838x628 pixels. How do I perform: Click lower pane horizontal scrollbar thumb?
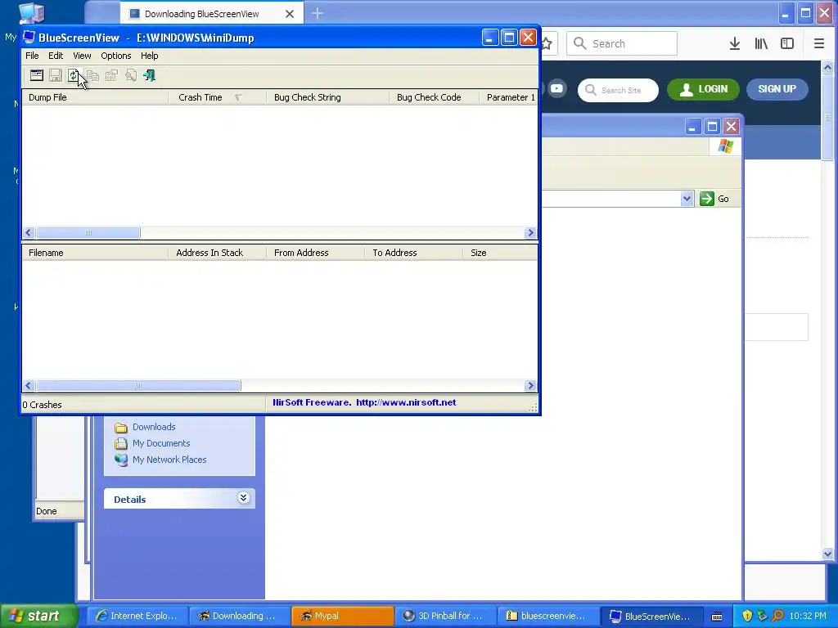click(138, 386)
